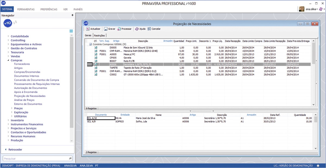Open the VER menu
The width and height of the screenshot is (326, 168).
(x=65, y=9)
